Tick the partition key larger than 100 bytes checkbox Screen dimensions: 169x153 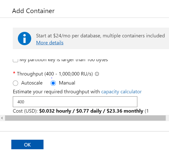(x=15, y=60)
